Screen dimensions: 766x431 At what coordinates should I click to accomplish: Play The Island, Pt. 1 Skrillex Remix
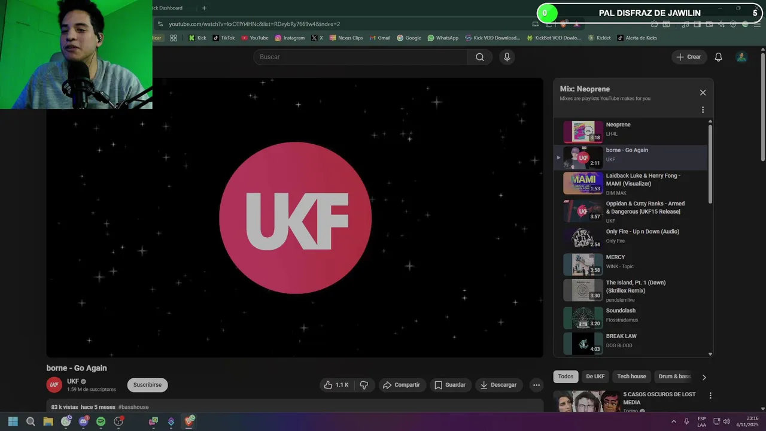pos(631,290)
